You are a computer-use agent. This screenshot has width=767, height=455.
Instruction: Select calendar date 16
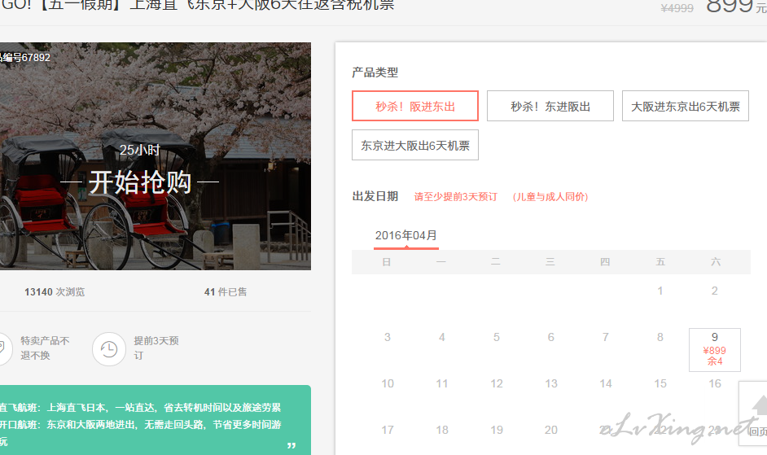tap(715, 383)
